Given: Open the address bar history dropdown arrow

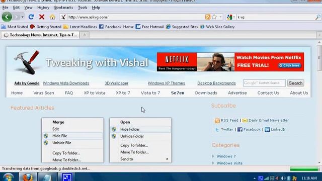Looking at the screenshot, I should coord(220,17).
